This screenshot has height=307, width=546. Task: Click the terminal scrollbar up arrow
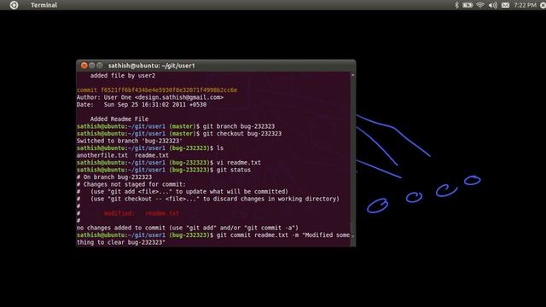click(352, 75)
